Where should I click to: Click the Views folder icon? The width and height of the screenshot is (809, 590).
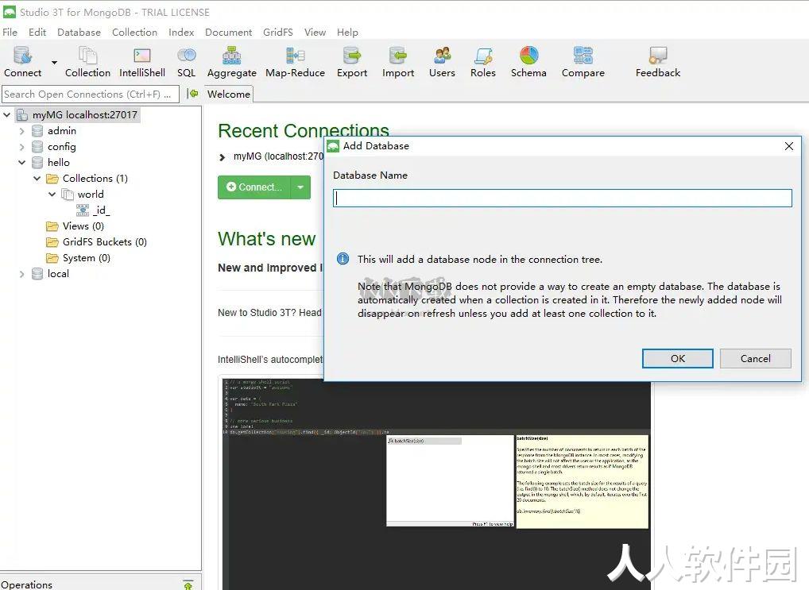tap(52, 226)
